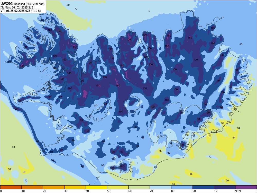The height and width of the screenshot is (193, 257).
Task: Pick the 60–70 light green legend swatch
Action: (x=139, y=187)
